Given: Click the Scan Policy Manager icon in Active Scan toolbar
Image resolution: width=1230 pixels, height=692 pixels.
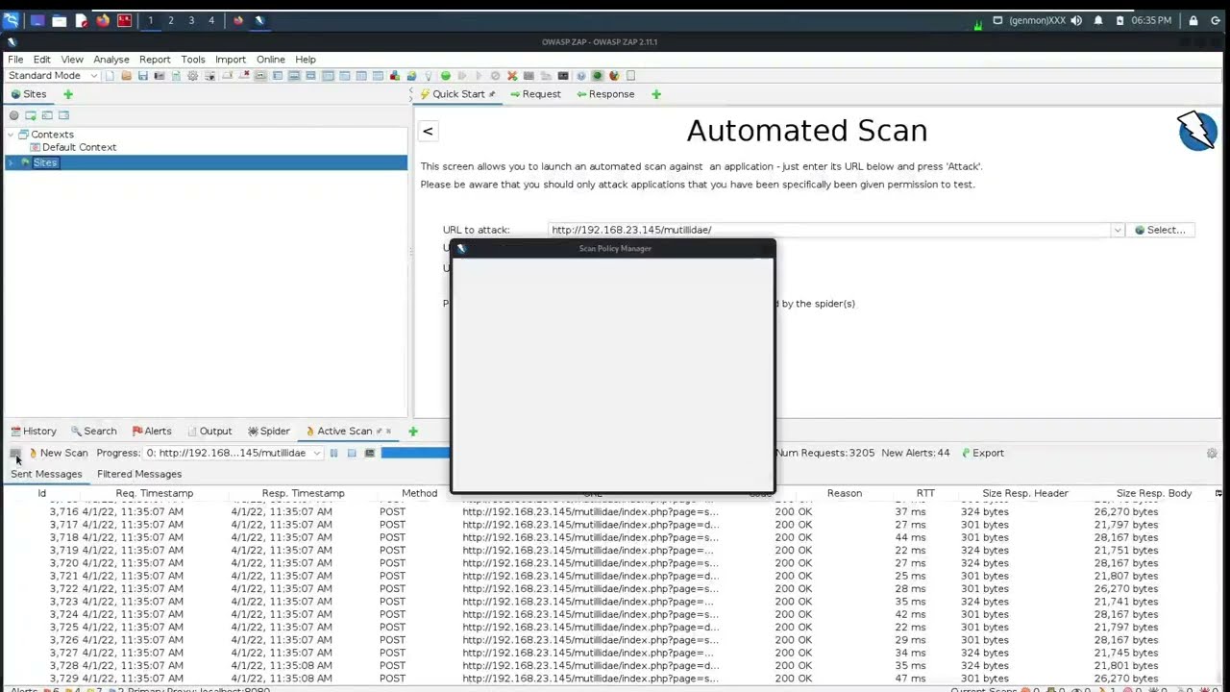Looking at the screenshot, I should pos(15,453).
